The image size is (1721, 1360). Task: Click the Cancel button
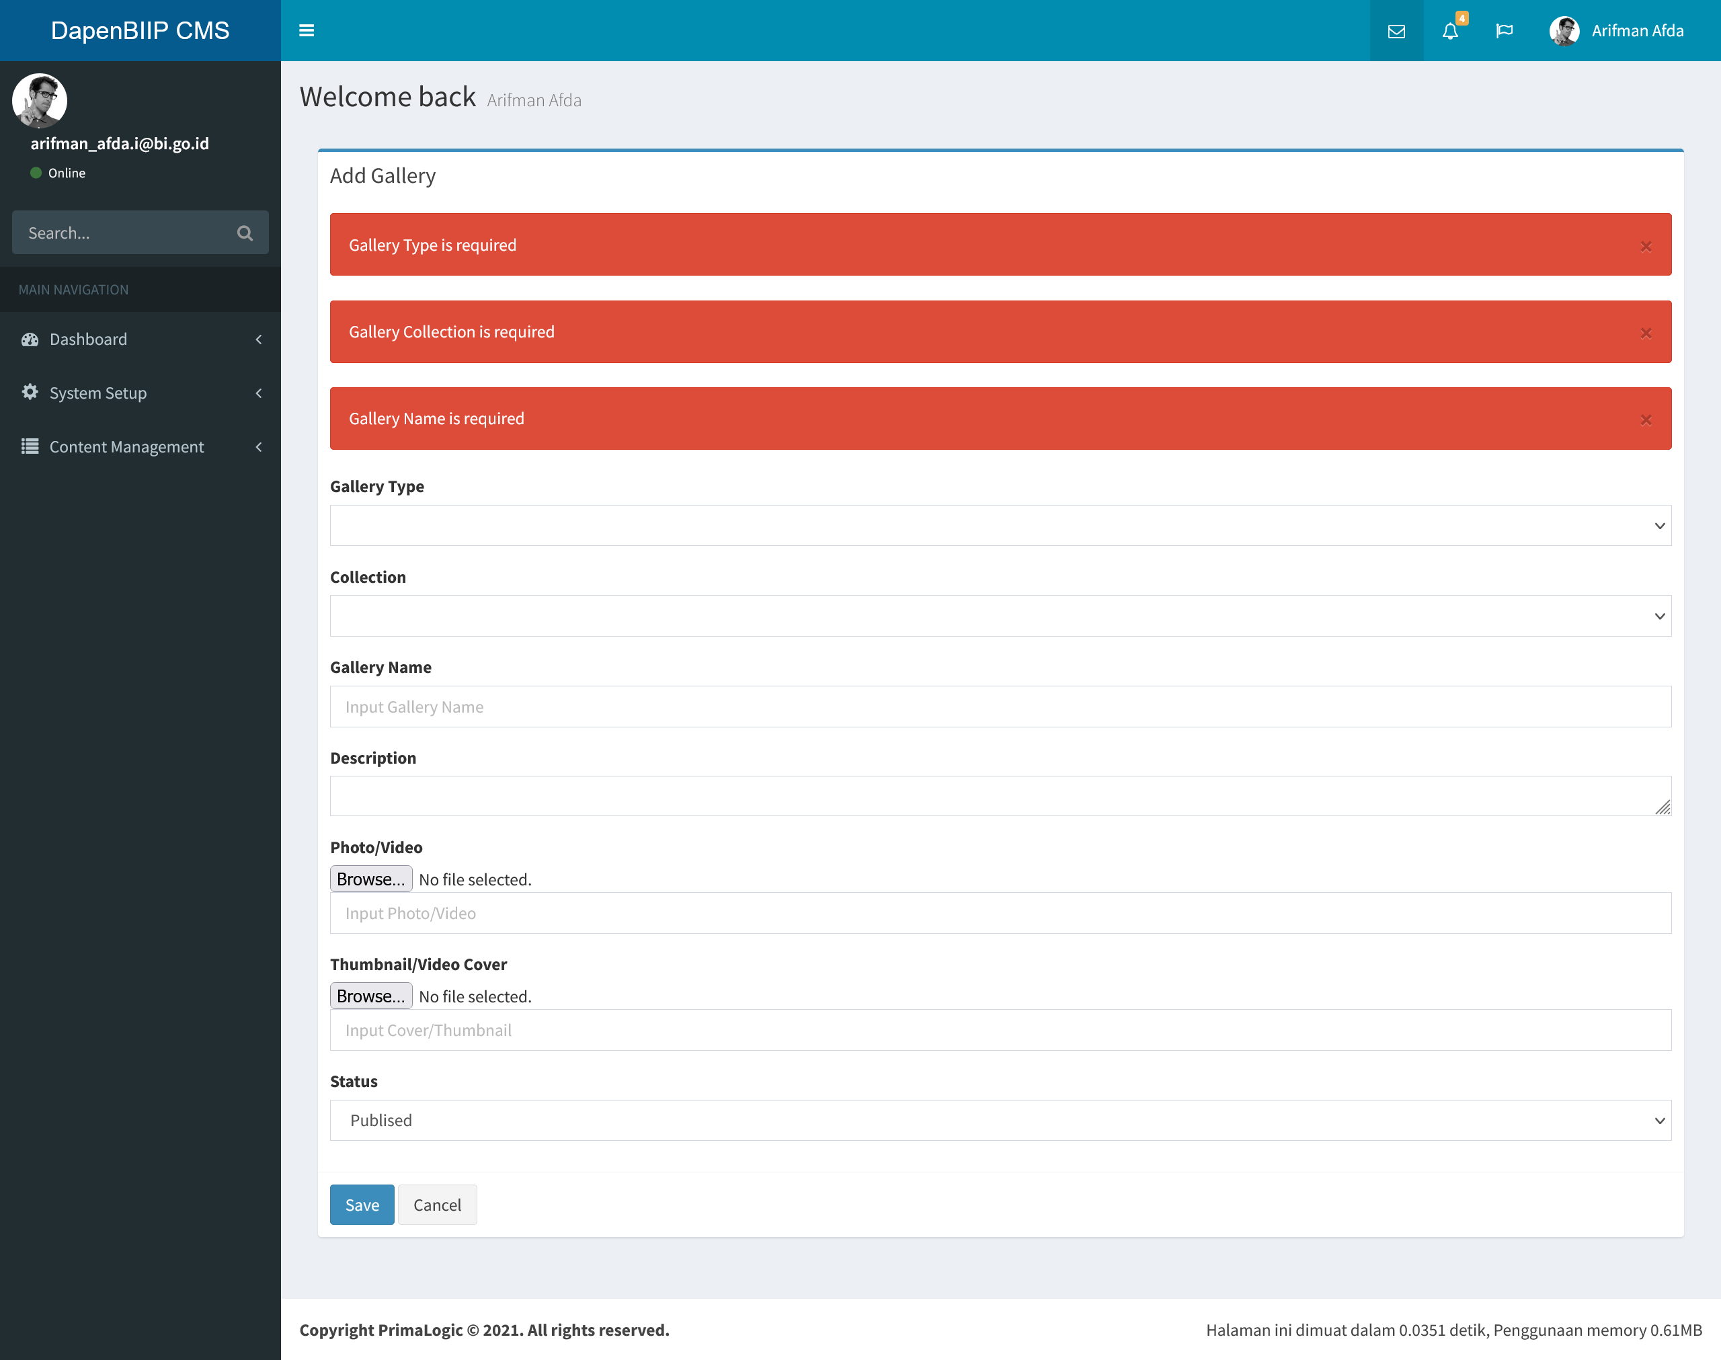(x=437, y=1205)
